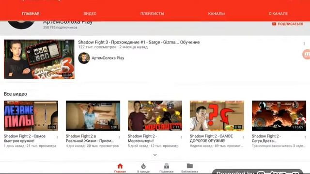This screenshot has width=310, height=174.
Task: Expand more videos with the down chevron
Action: pos(155,155)
